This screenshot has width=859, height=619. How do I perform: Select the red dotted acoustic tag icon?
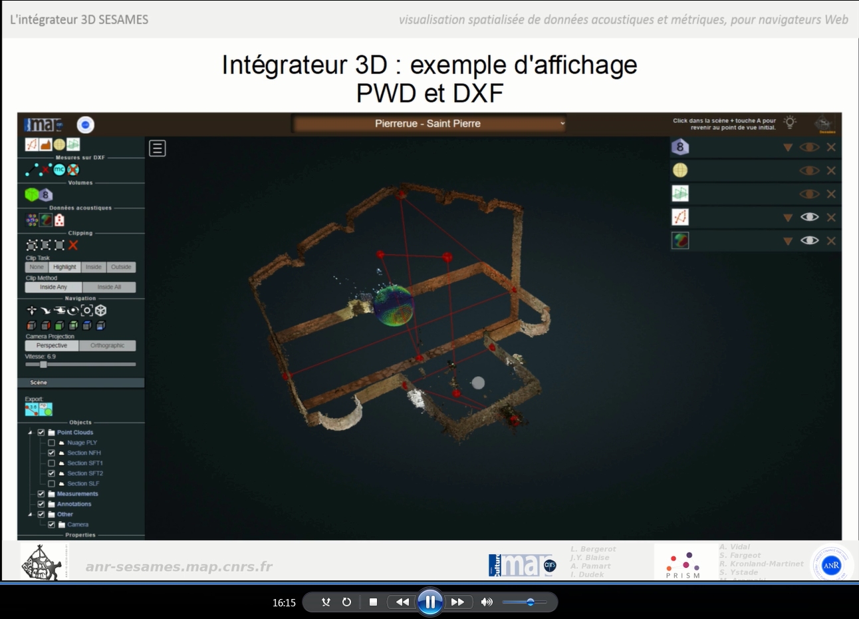click(59, 220)
